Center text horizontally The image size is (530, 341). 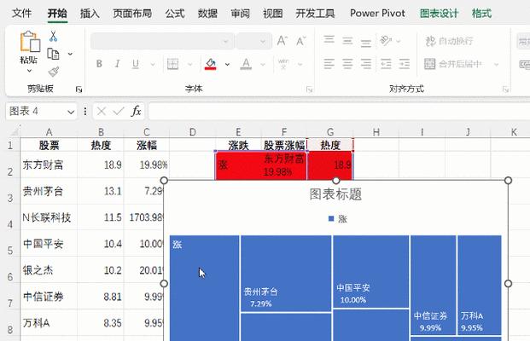(347, 63)
